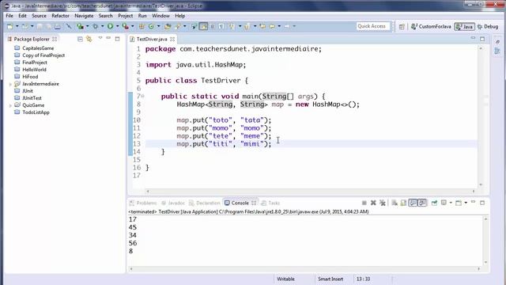The width and height of the screenshot is (506, 285).
Task: Click the console Terminate stop icon
Action: click(364, 203)
